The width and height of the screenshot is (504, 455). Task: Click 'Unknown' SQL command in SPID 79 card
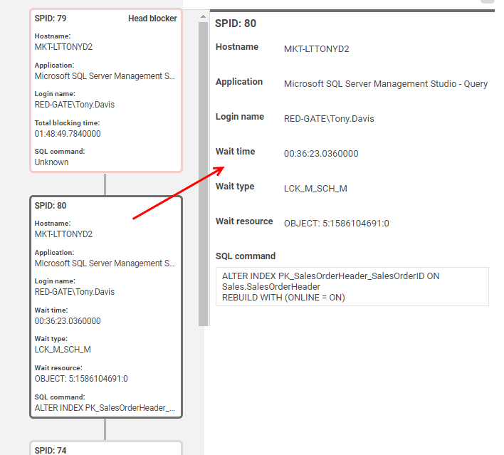click(x=51, y=162)
